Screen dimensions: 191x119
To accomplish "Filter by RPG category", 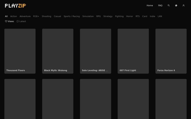I will pos(98,16).
